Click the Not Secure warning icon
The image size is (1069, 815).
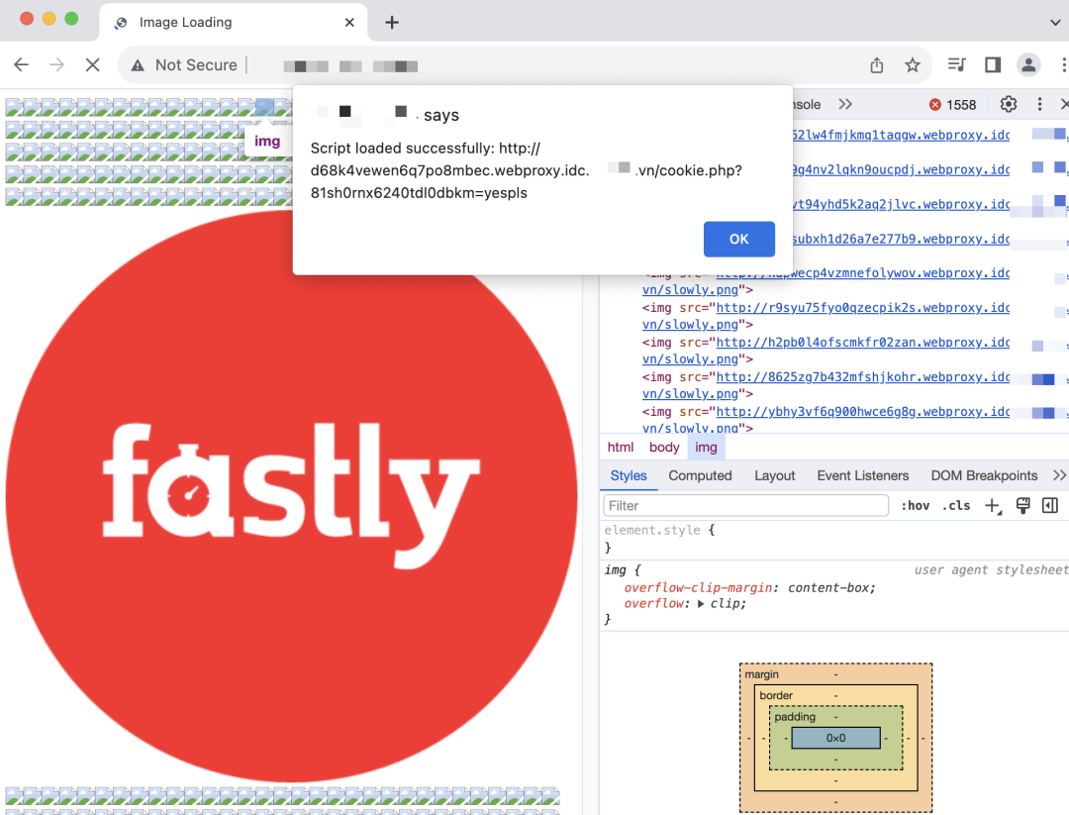coord(138,65)
